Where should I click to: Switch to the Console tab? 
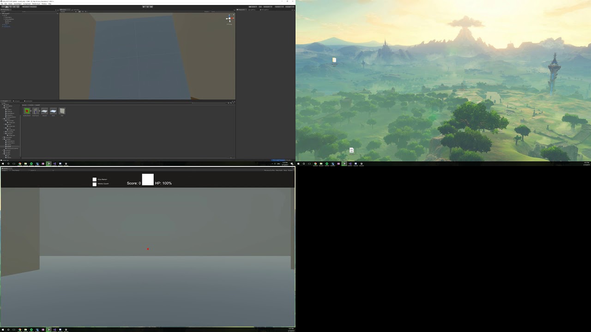coord(17,101)
